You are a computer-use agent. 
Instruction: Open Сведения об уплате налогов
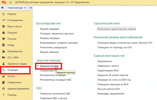(113, 75)
